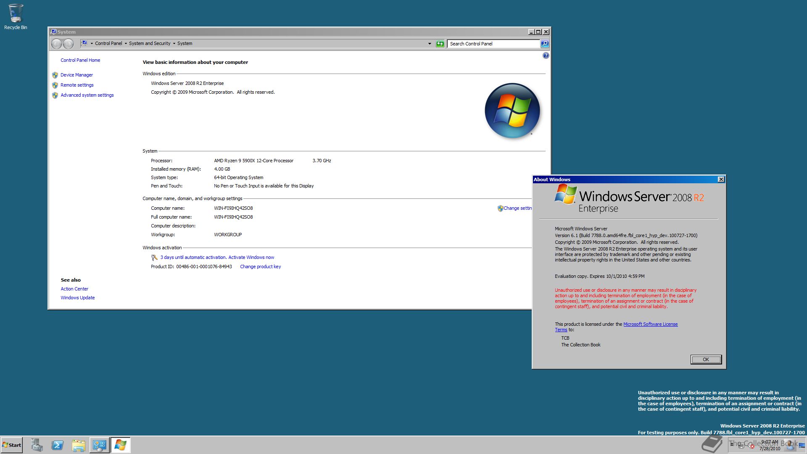Open Server Manager from the taskbar

[37, 445]
